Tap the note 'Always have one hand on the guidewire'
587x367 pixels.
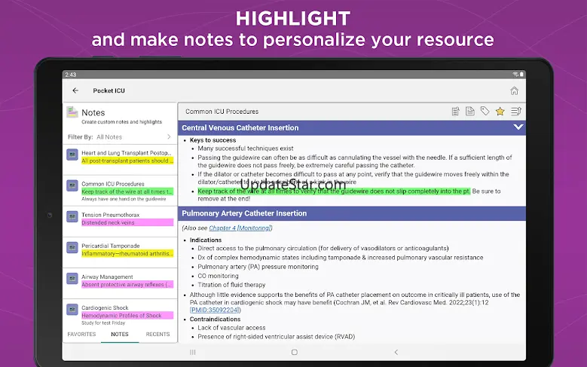pos(124,199)
